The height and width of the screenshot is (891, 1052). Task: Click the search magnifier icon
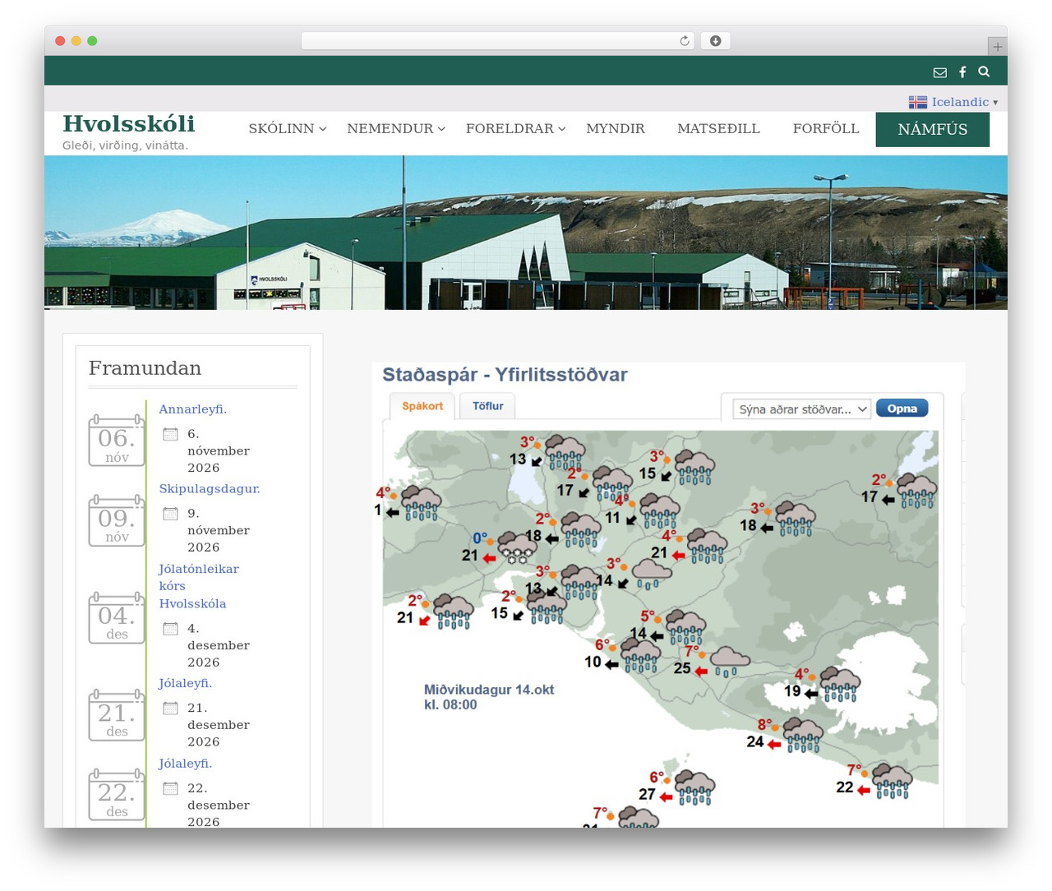pyautogui.click(x=984, y=72)
